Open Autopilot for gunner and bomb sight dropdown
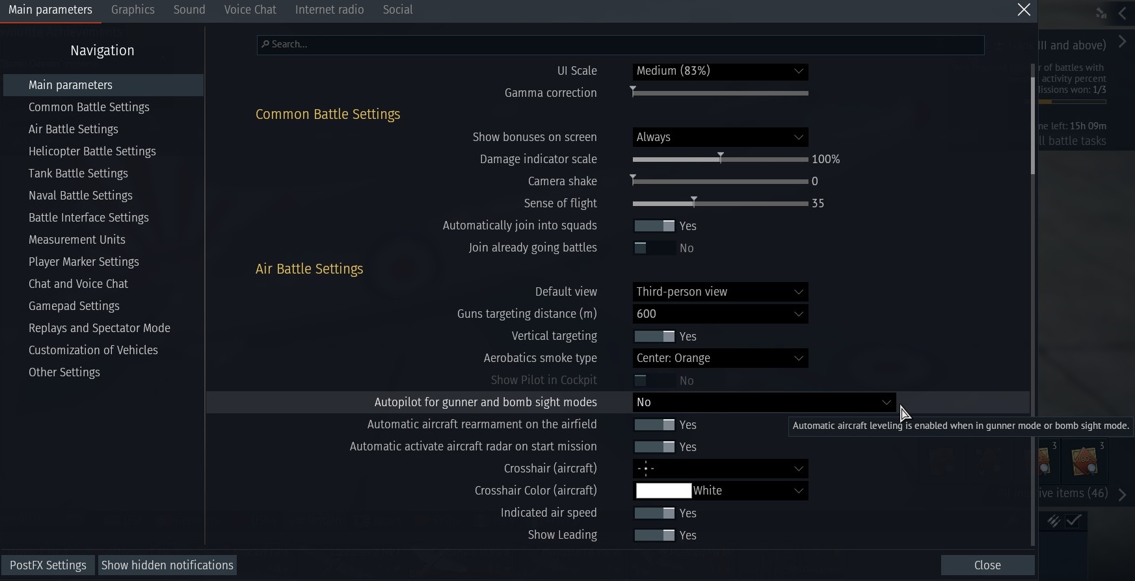This screenshot has height=581, width=1135. (x=764, y=402)
